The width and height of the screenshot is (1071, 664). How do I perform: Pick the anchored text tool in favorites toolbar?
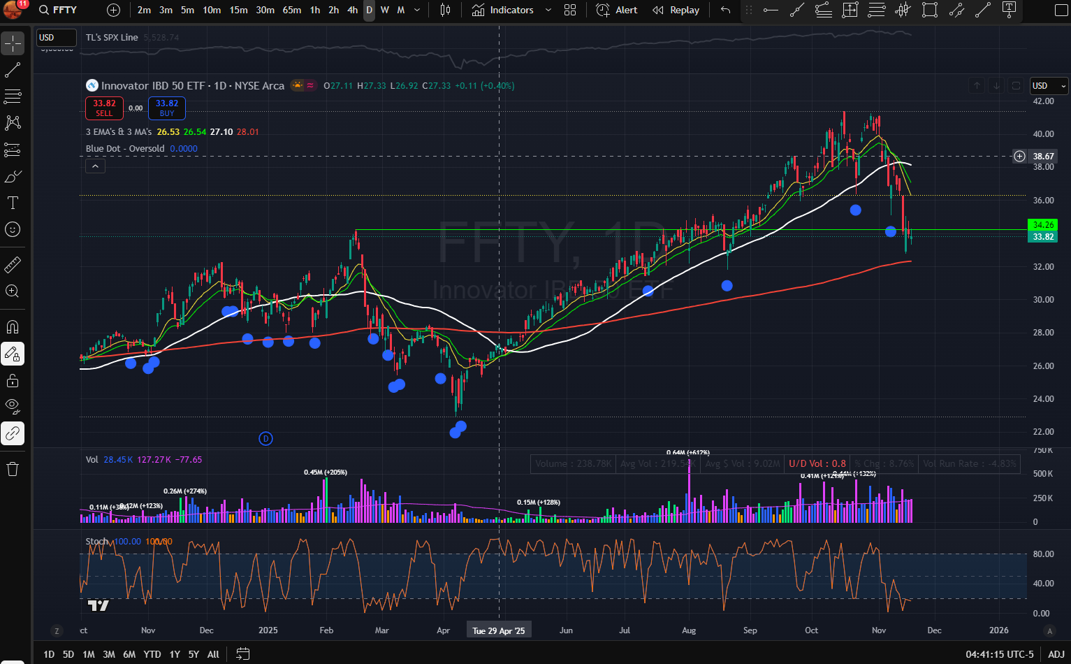coord(1009,10)
